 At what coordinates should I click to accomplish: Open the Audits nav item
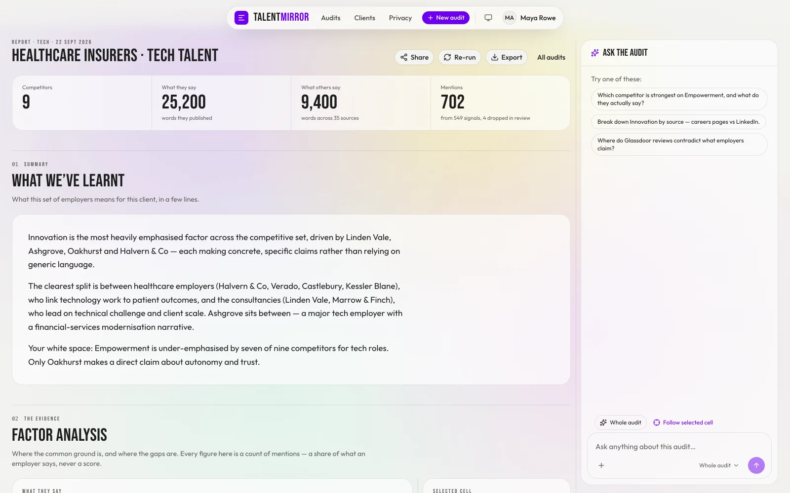(x=331, y=18)
